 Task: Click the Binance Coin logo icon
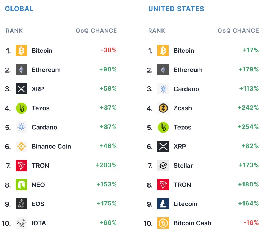coord(21,146)
